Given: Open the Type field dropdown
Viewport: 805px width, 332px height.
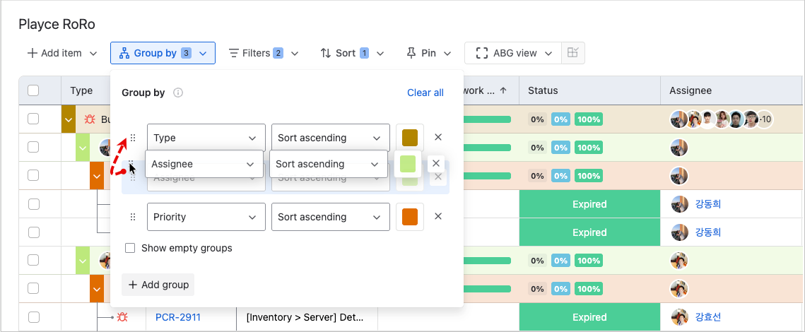Looking at the screenshot, I should [x=206, y=138].
